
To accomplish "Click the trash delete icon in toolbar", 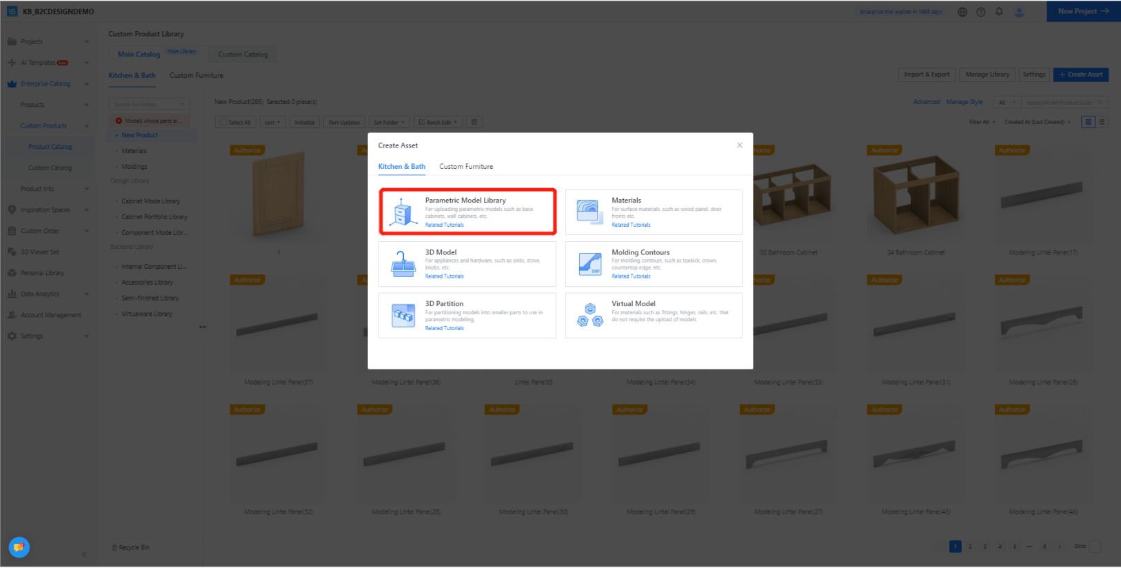I will (474, 123).
